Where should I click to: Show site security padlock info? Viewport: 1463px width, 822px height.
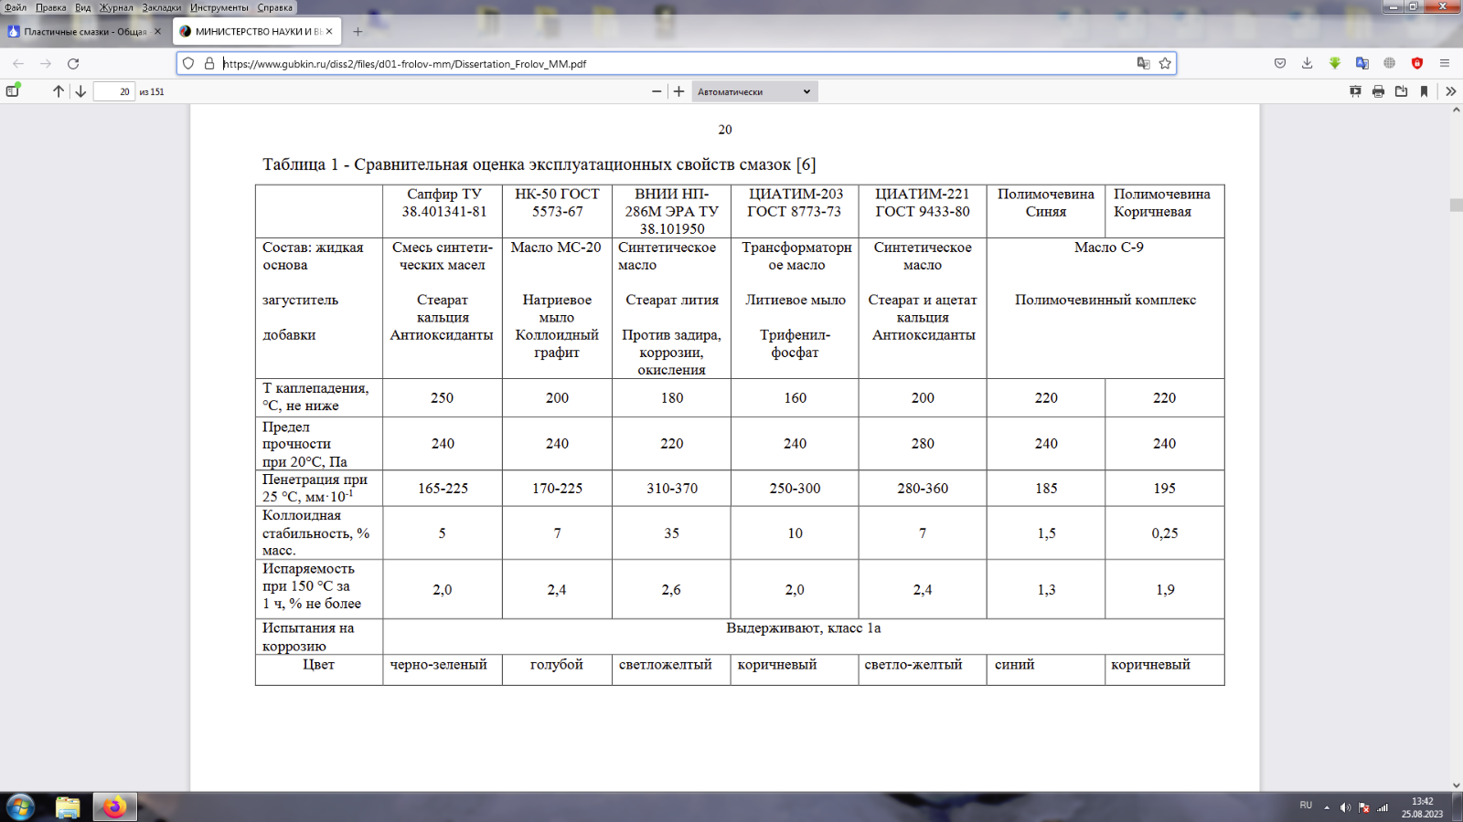[x=209, y=64]
